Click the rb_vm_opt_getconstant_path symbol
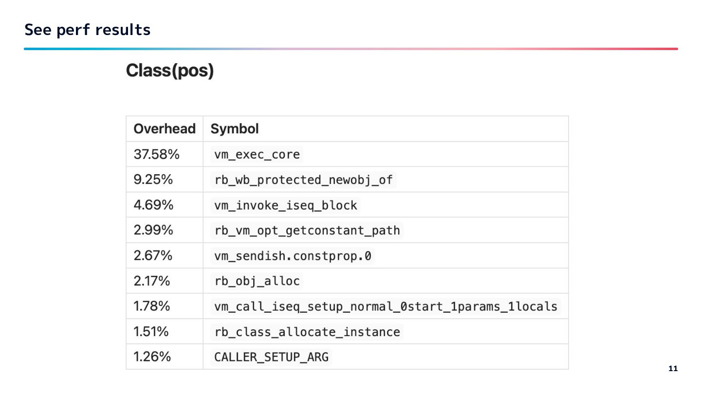The width and height of the screenshot is (701, 394). point(307,231)
